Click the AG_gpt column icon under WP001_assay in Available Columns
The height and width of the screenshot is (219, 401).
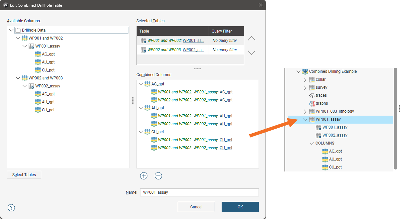38,54
